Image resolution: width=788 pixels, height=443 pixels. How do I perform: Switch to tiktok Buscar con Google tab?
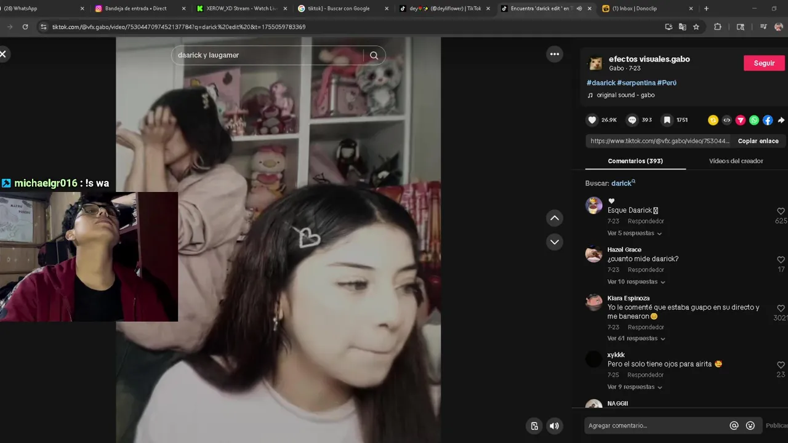pyautogui.click(x=342, y=9)
